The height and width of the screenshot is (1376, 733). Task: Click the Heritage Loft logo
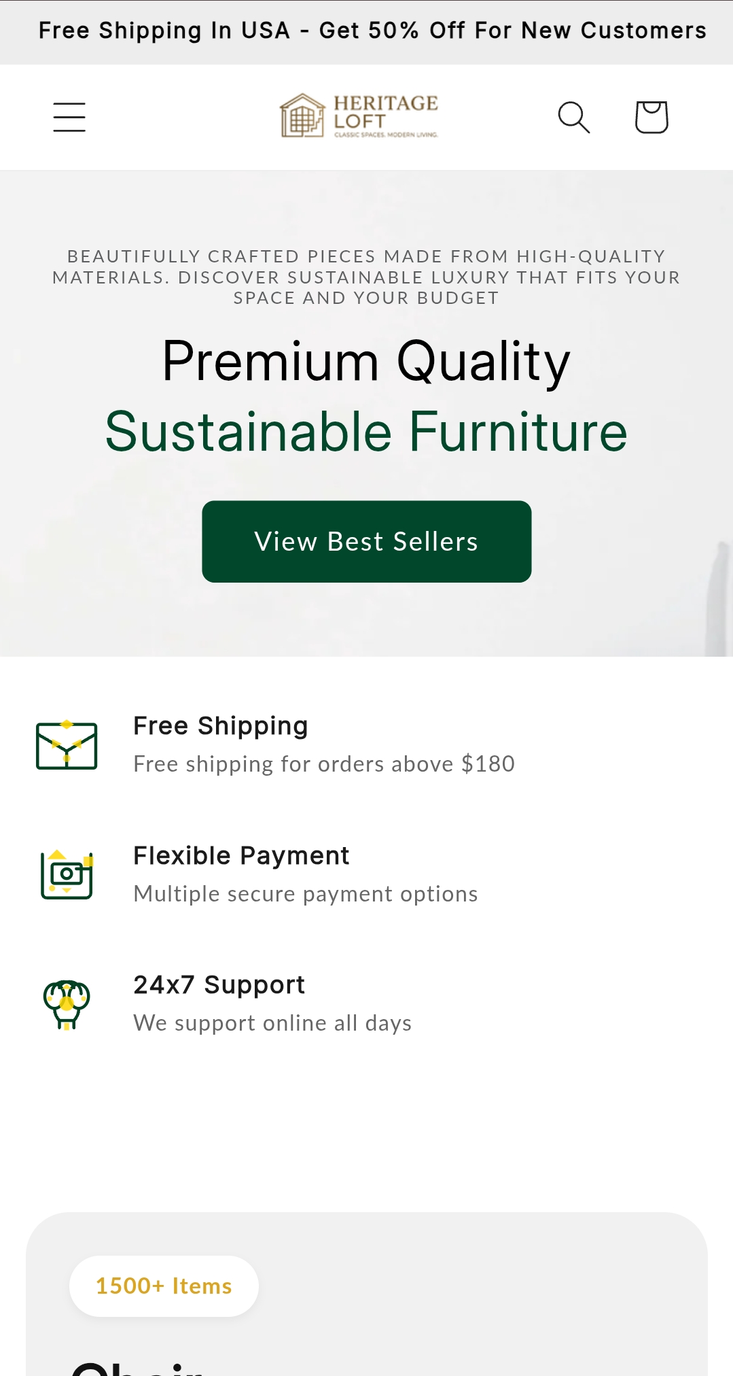[x=359, y=116]
